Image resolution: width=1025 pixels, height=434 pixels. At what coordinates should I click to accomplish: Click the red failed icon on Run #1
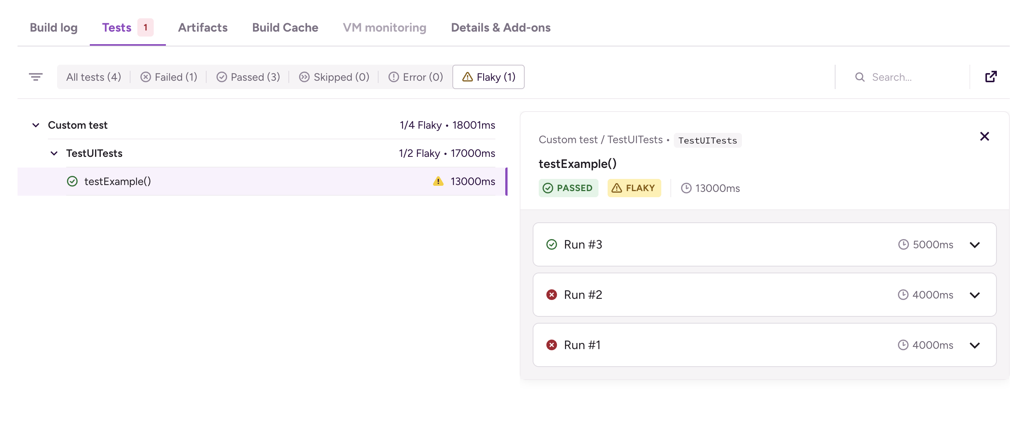[551, 345]
